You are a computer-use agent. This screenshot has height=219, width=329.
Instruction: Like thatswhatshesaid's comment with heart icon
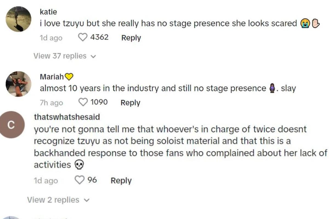[80, 180]
